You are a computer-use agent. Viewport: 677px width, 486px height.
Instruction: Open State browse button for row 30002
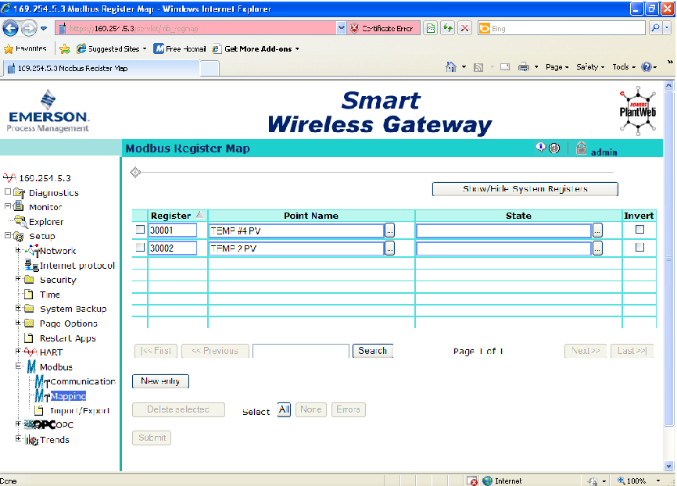[597, 248]
